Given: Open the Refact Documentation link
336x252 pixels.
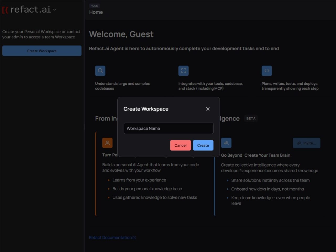Looking at the screenshot, I should coord(112,238).
